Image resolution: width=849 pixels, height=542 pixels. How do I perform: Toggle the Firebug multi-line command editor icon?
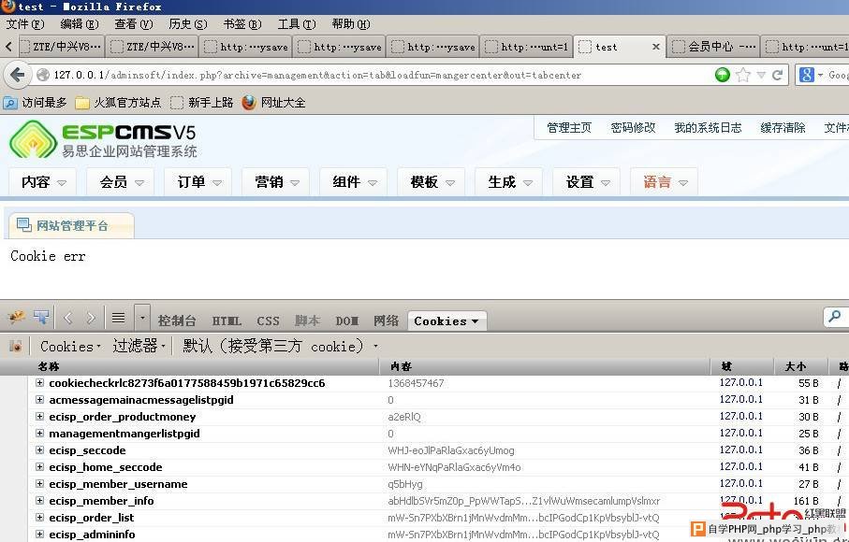[118, 318]
